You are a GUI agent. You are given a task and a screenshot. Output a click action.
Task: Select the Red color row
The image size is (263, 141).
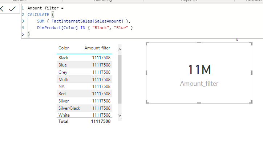(x=84, y=94)
